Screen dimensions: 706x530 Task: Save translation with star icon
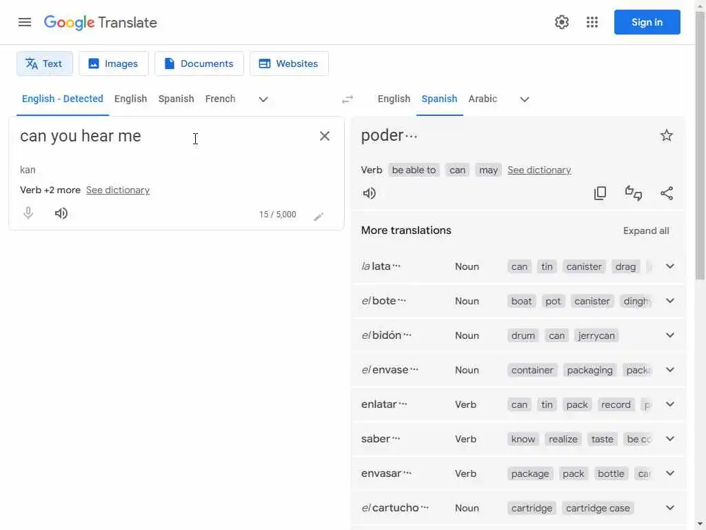tap(667, 135)
